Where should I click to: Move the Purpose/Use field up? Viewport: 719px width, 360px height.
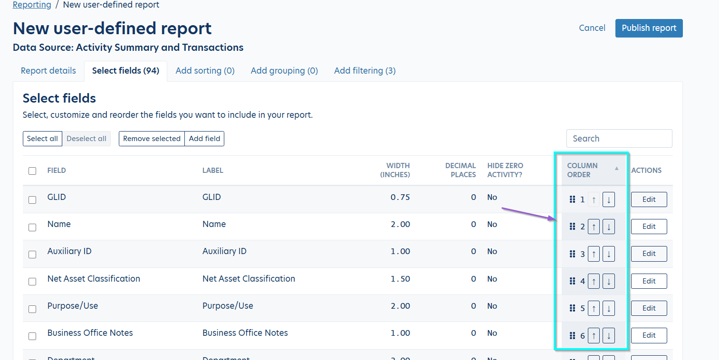[594, 308]
